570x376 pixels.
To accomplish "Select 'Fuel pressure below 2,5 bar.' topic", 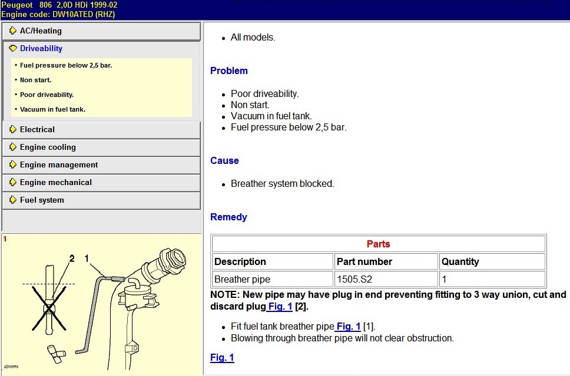I will 66,65.
